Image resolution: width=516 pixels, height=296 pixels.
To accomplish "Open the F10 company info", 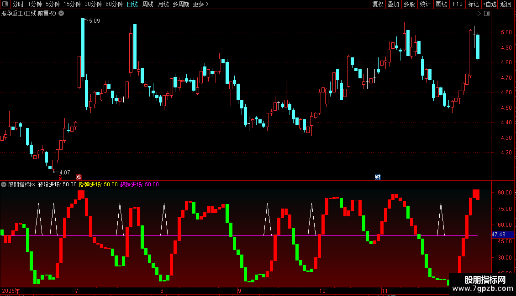I will 458,4.
